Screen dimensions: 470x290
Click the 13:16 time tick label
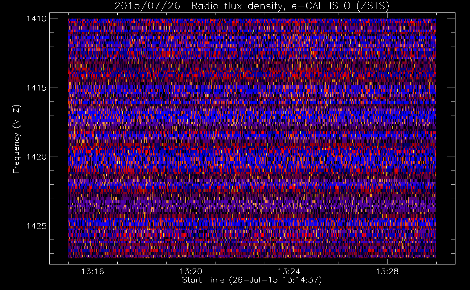pos(93,272)
